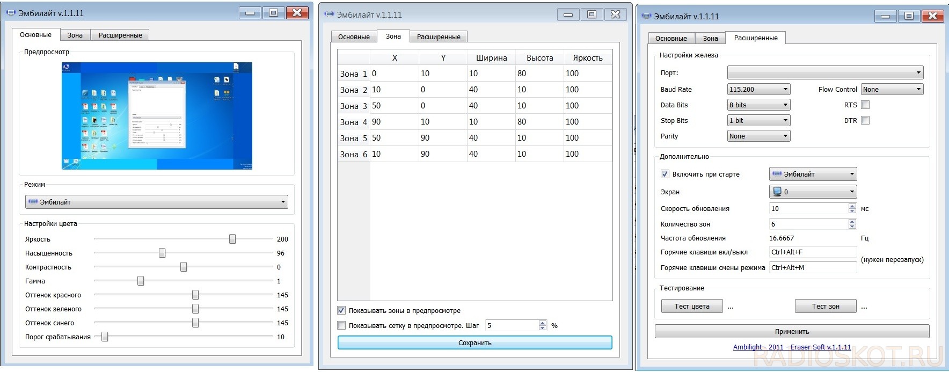
Task: Uncheck Включить при старте checkbox
Action: point(665,174)
